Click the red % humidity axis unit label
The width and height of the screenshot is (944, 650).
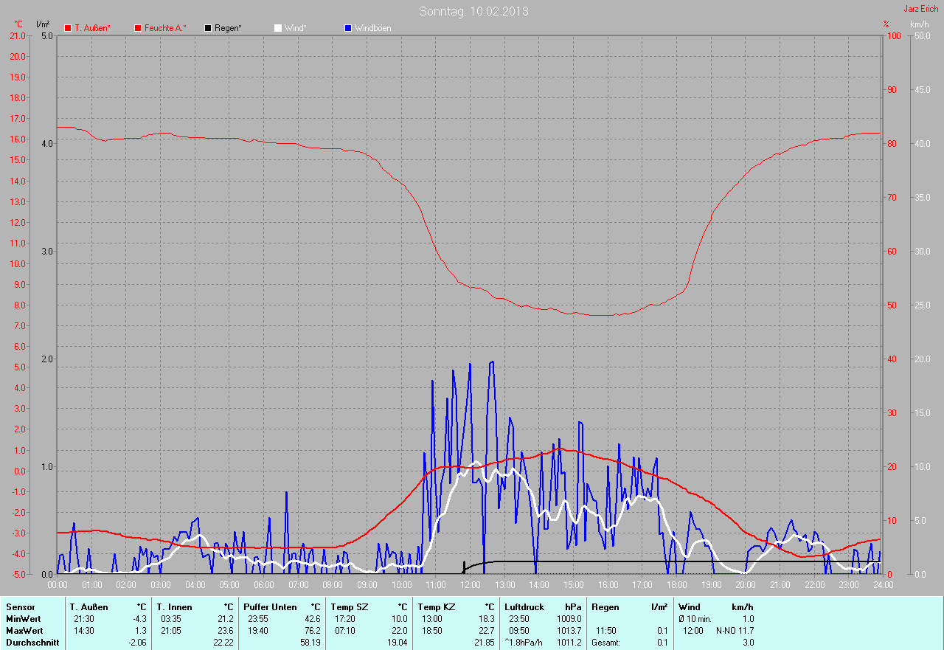(x=886, y=24)
